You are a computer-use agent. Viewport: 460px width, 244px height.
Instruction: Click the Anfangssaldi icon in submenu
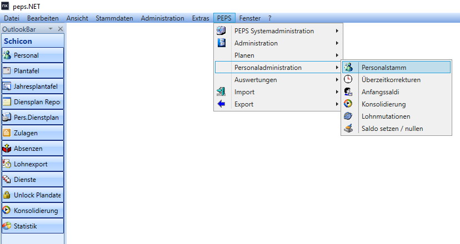[348, 91]
